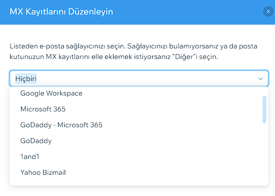Select the plain GoDaddy option

click(36, 141)
